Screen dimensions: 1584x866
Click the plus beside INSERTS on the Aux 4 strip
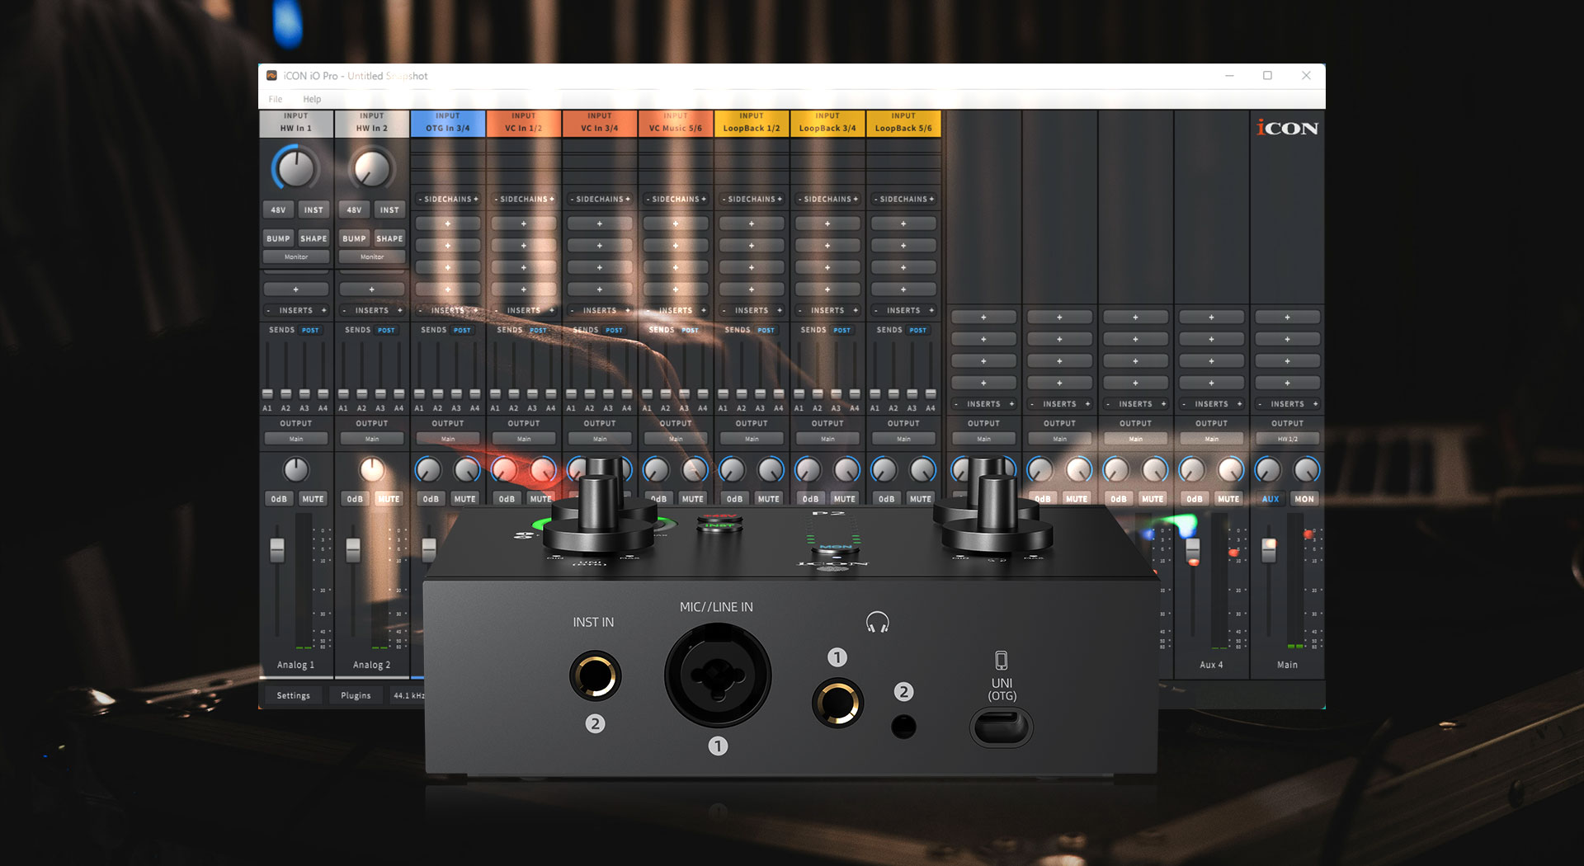(x=1239, y=404)
